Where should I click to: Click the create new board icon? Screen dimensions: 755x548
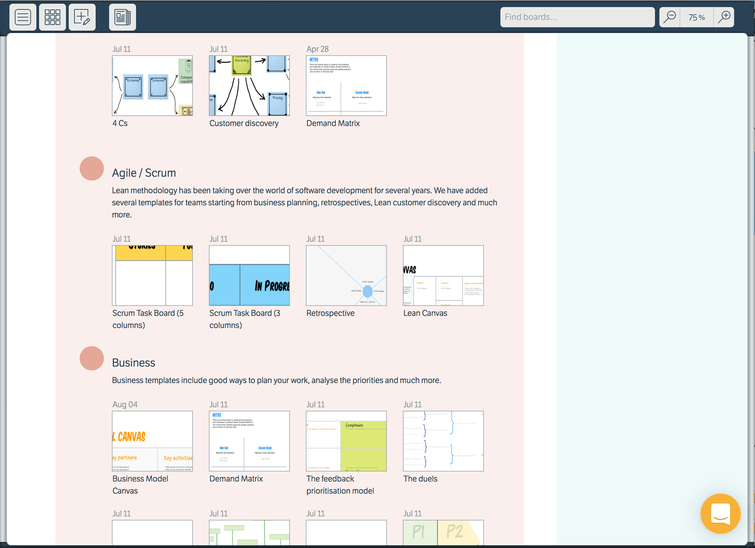[82, 17]
